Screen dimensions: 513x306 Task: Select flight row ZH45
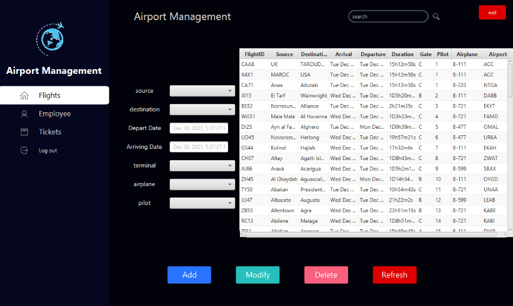[374, 179]
